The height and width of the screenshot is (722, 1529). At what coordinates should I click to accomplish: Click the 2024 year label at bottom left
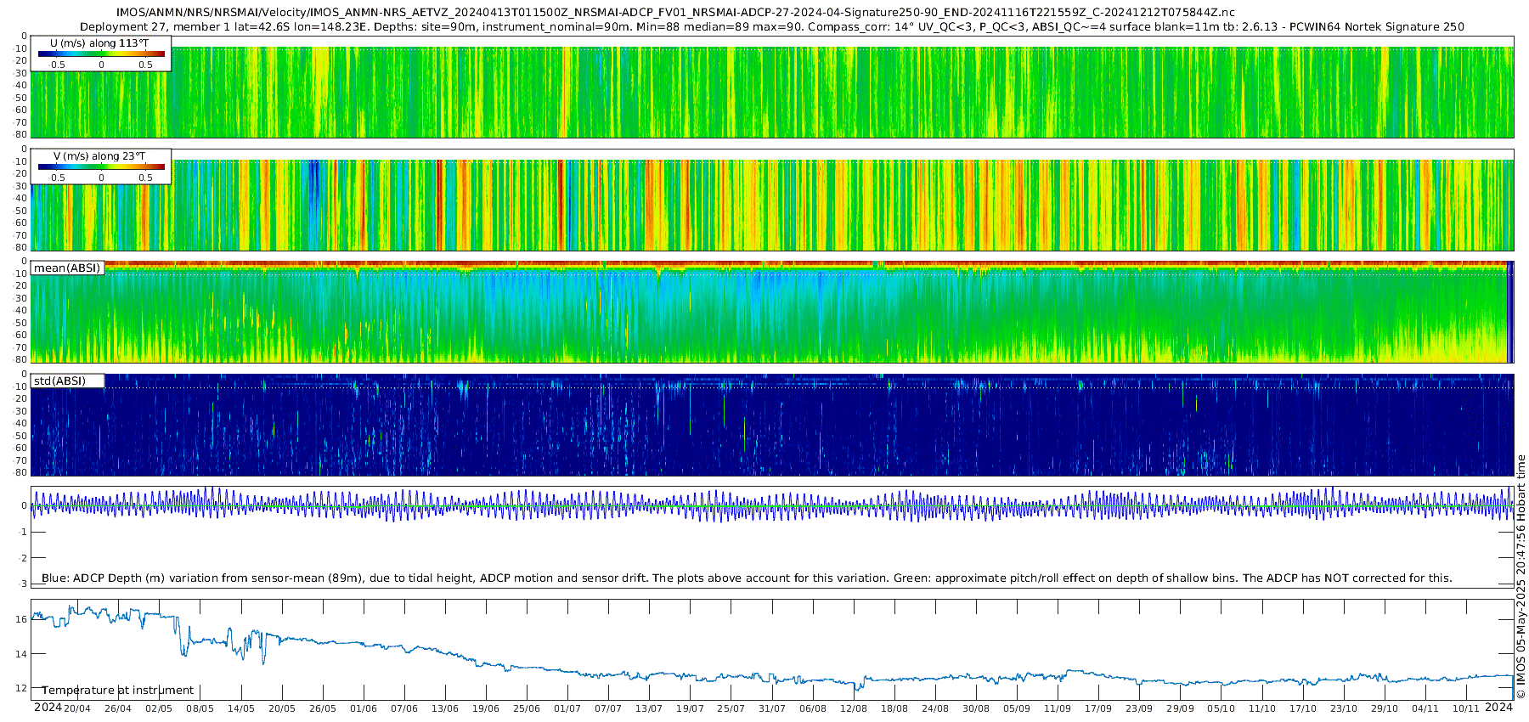point(48,708)
